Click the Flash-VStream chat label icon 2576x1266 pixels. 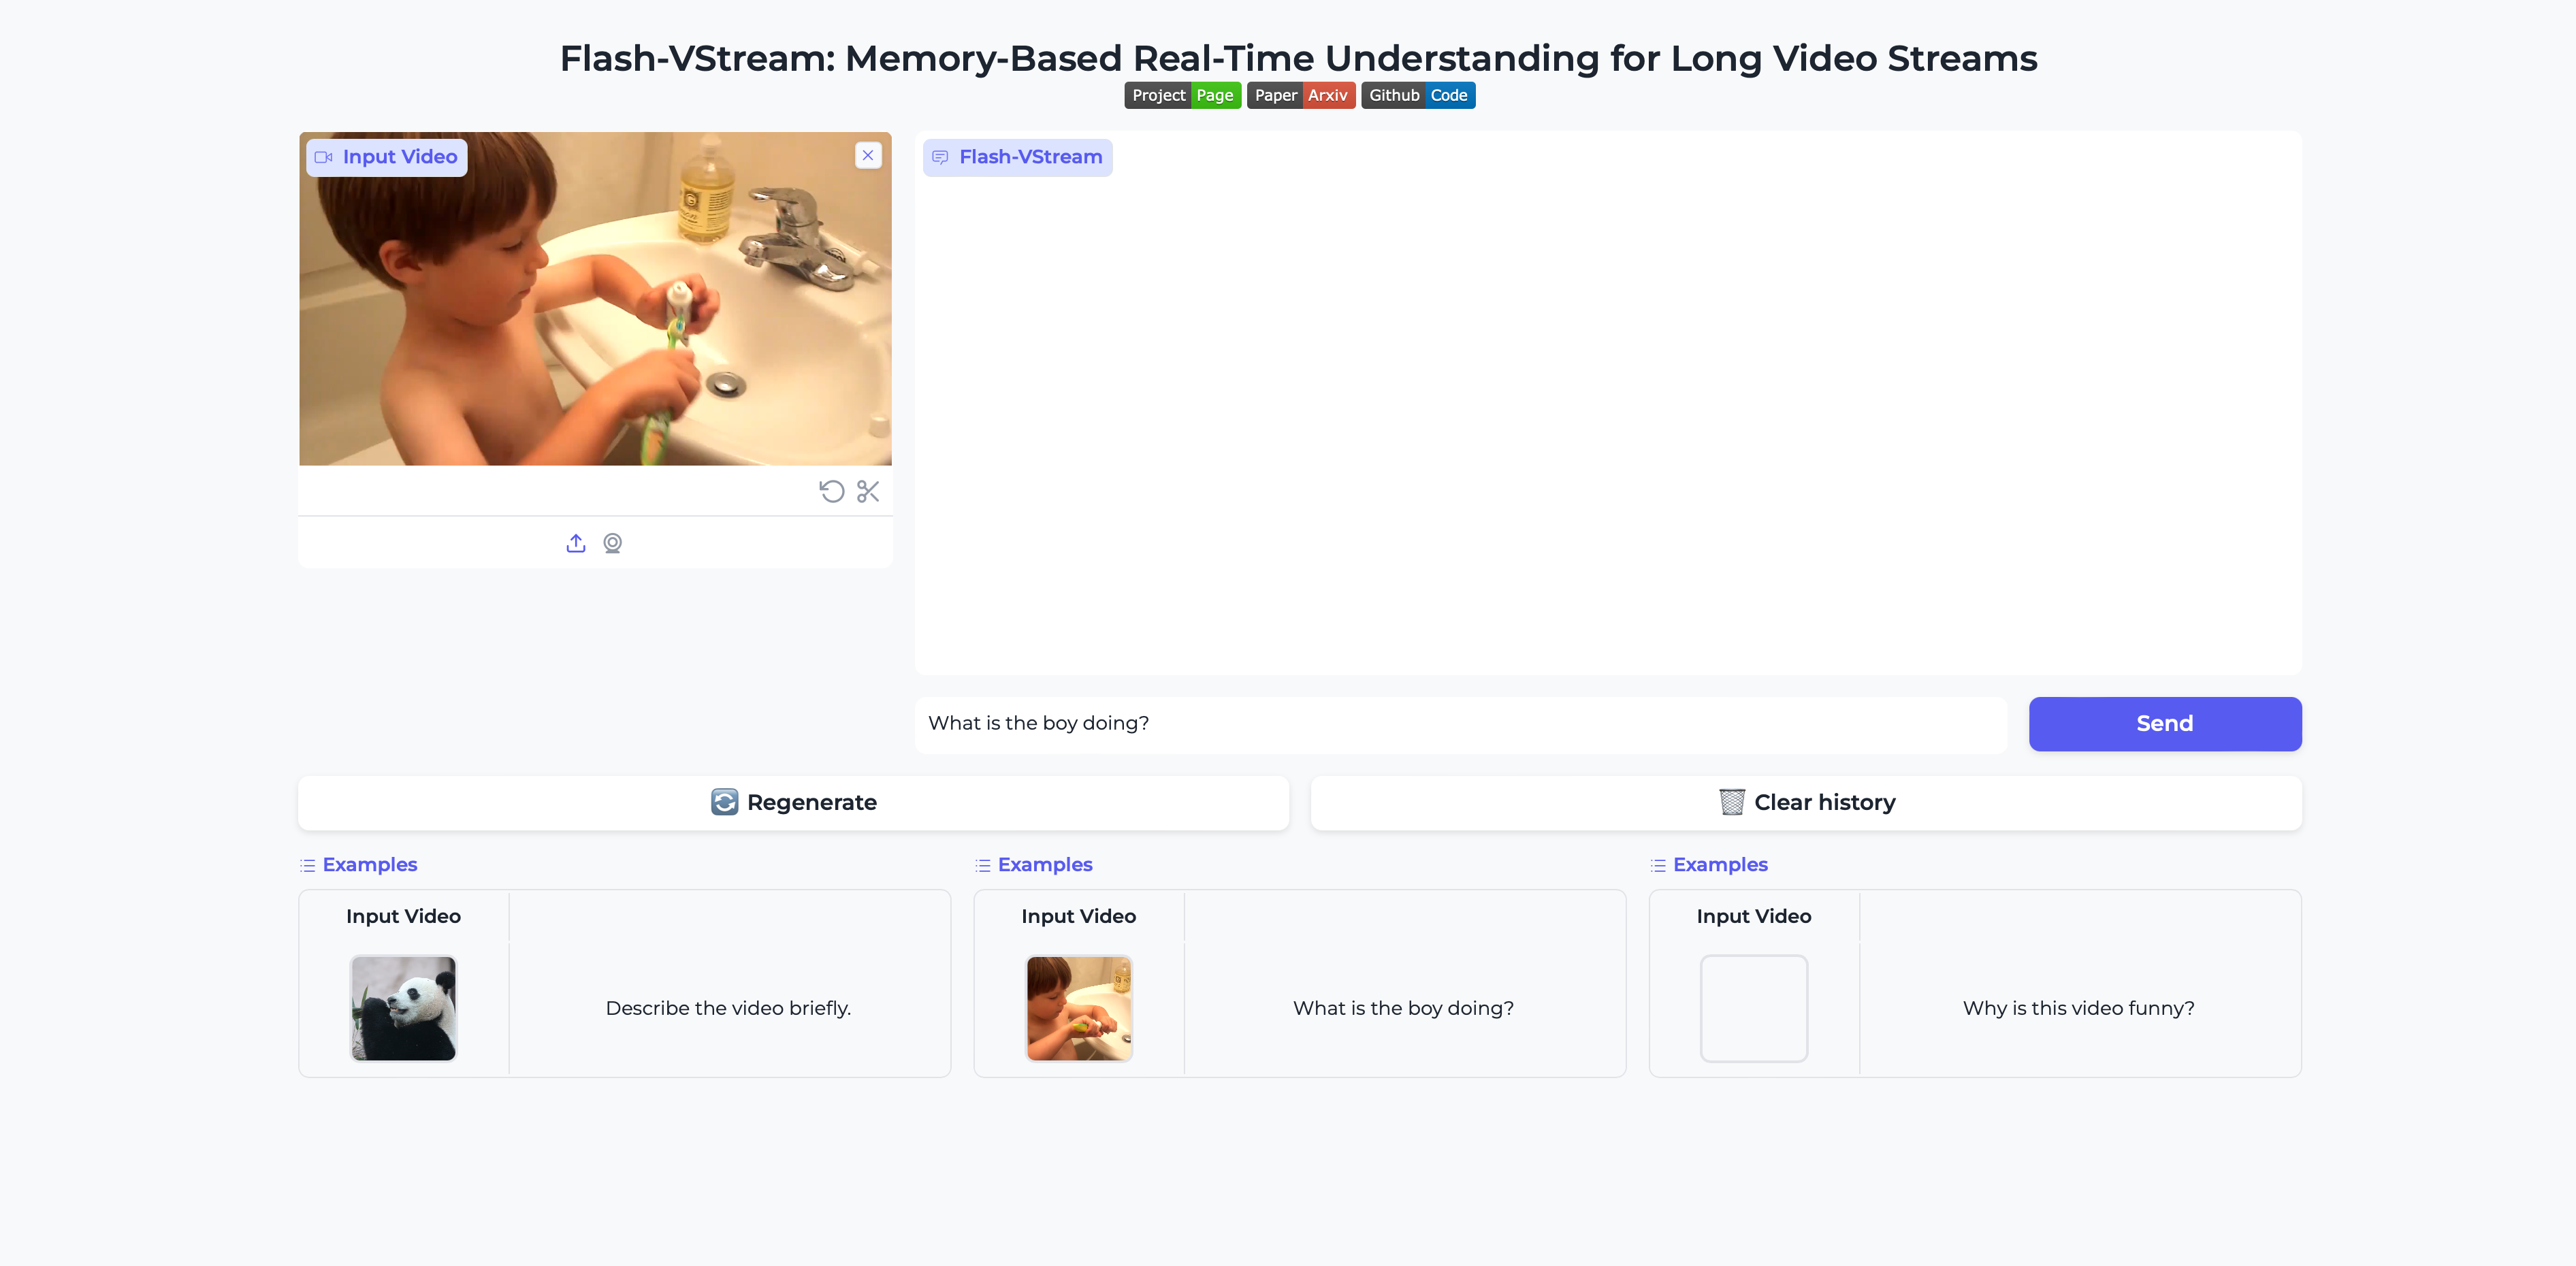pos(940,157)
